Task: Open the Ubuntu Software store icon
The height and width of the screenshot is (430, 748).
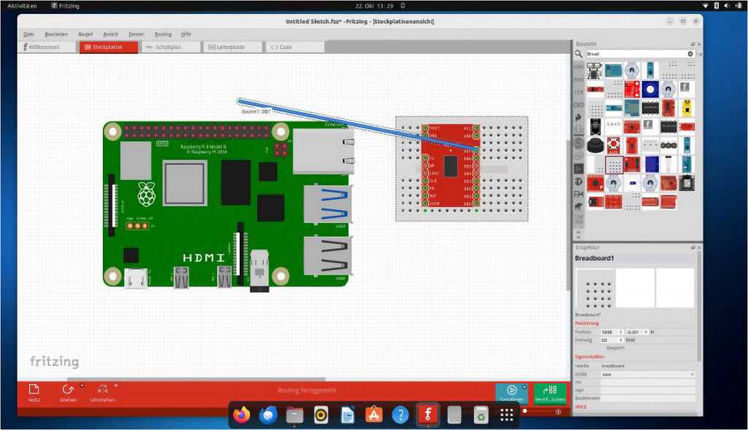Action: tap(374, 415)
